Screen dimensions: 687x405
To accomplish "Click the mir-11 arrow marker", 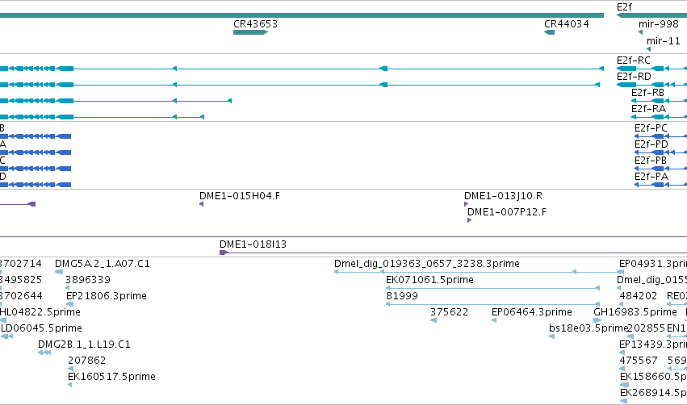I will point(648,49).
